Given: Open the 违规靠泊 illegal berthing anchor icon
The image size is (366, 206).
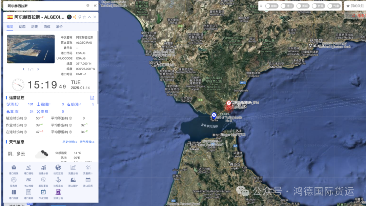Looking at the screenshot, I should tap(58, 180).
